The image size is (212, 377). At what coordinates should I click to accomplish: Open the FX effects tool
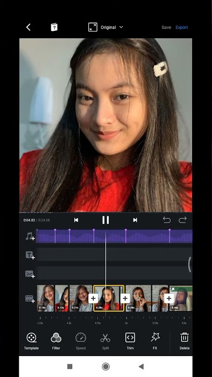click(x=155, y=341)
